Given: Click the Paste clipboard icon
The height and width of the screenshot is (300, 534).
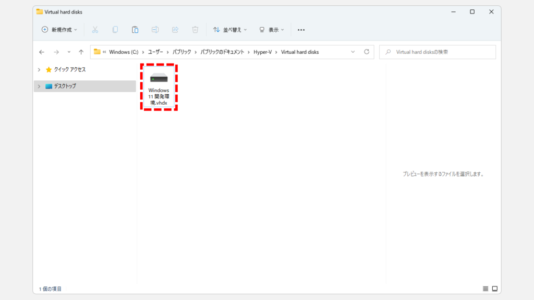Looking at the screenshot, I should 135,30.
